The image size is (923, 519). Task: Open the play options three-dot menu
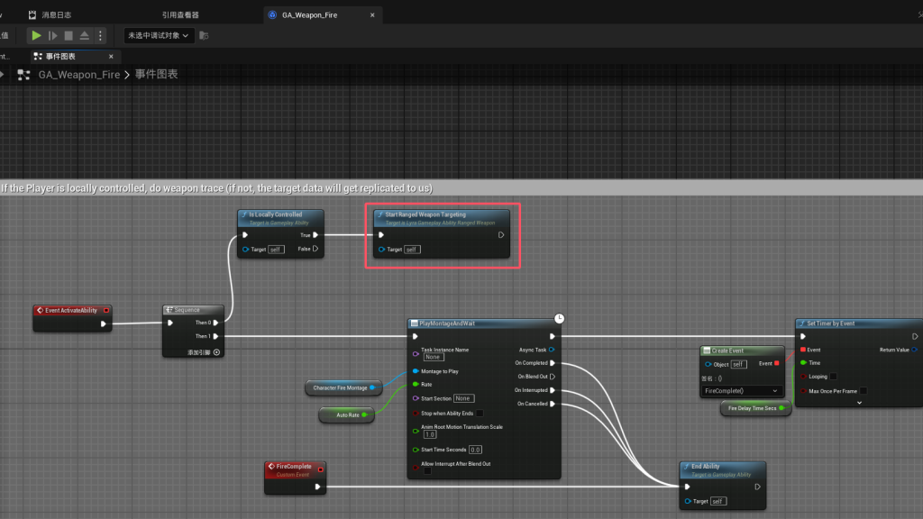click(100, 35)
